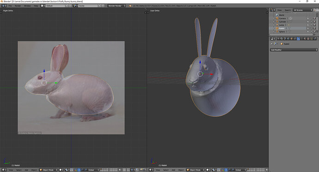Click the Scene name field
319x172 pixels.
point(88,6)
